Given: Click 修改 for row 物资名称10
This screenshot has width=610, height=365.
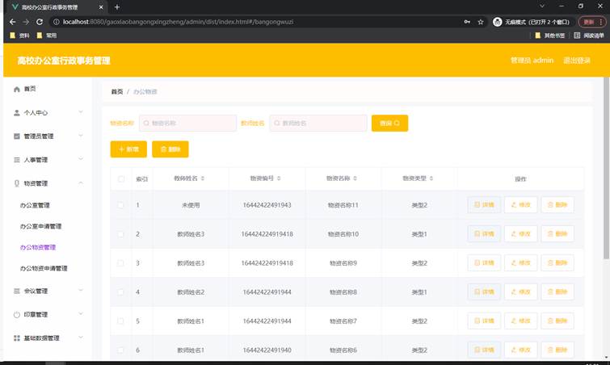Looking at the screenshot, I should coord(521,234).
